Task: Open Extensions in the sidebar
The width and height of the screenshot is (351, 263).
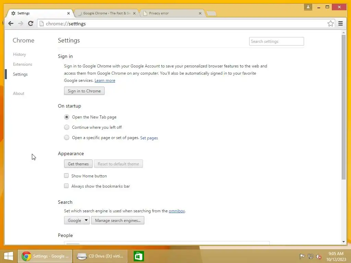Action: click(22, 64)
